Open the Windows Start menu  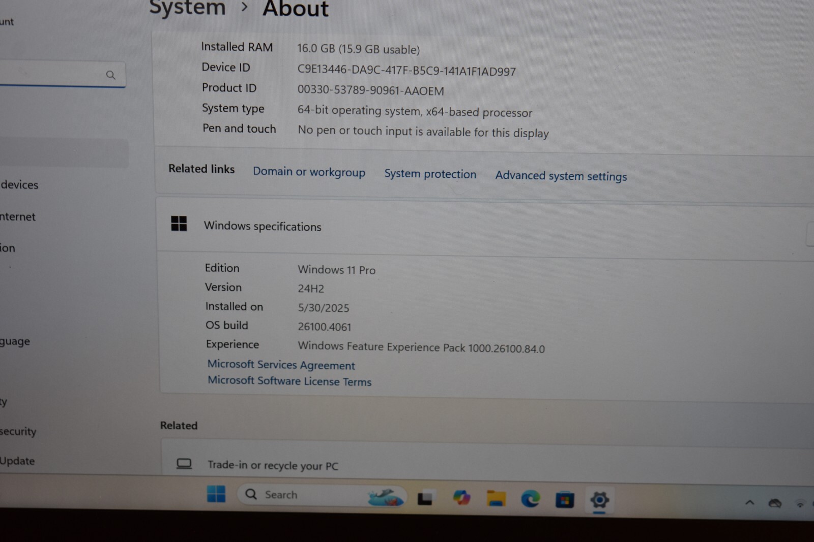[216, 494]
